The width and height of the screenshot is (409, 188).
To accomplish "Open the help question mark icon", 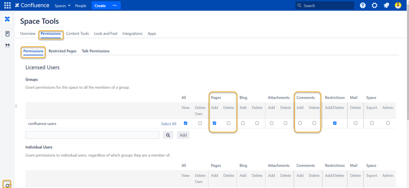I will pos(363,5).
